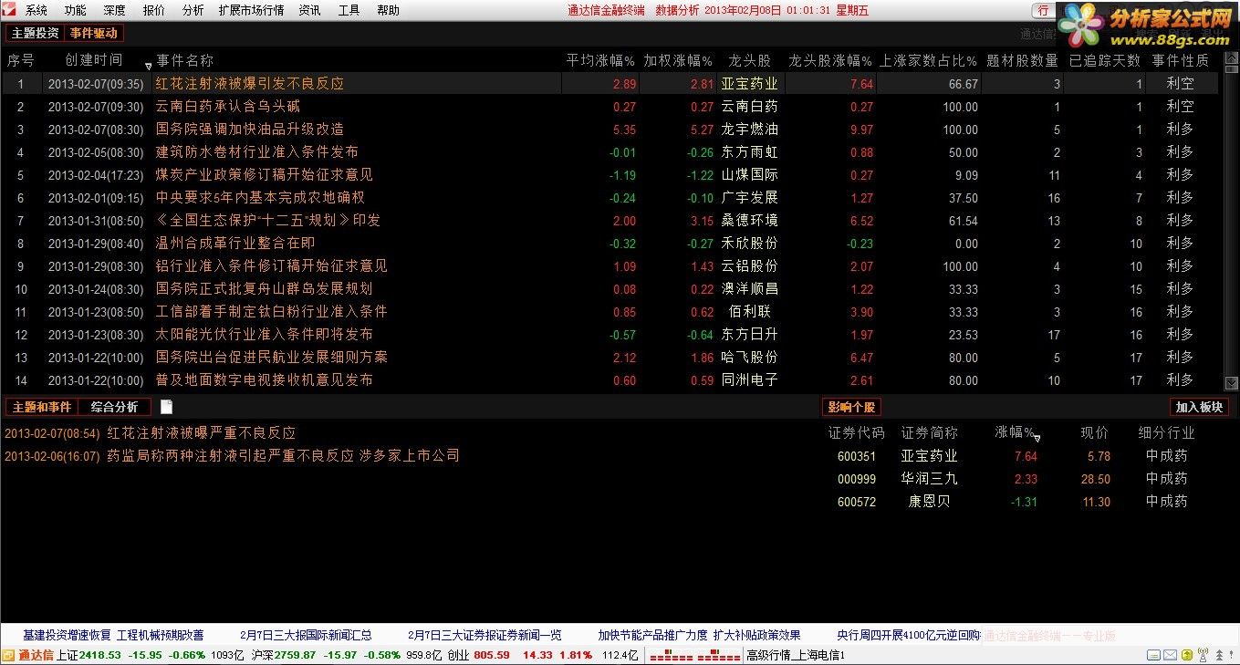This screenshot has height=665, width=1240.
Task: Open the 资讯 menu
Action: click(309, 10)
